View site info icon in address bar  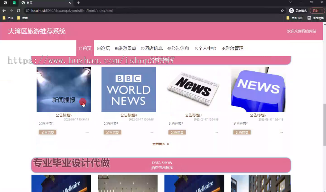[28, 11]
